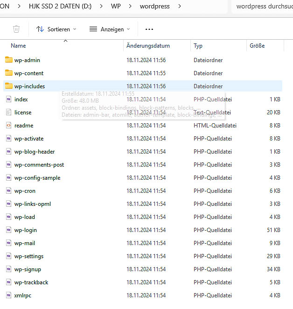Click the wp-signup file icon
The height and width of the screenshot is (309, 293).
9,269
